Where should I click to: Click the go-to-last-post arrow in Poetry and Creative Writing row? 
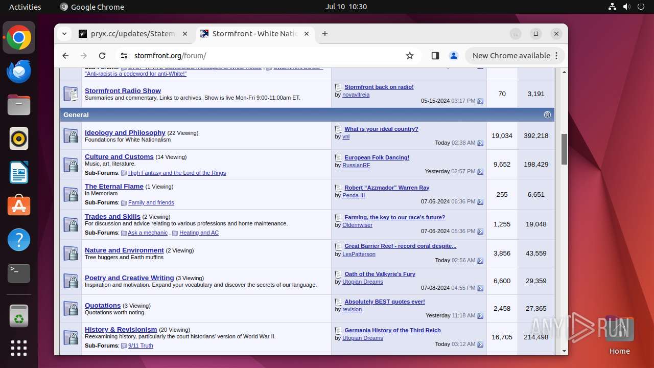point(480,288)
